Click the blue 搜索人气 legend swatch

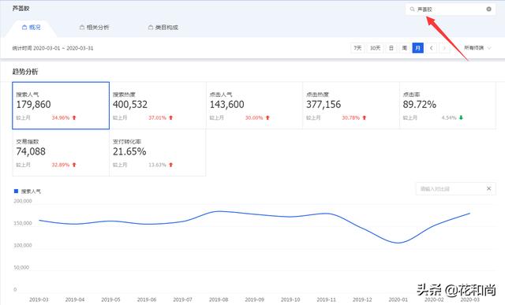[x=16, y=191]
